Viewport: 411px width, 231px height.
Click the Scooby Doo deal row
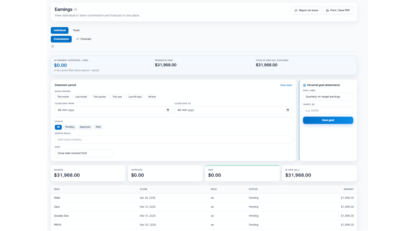204,216
